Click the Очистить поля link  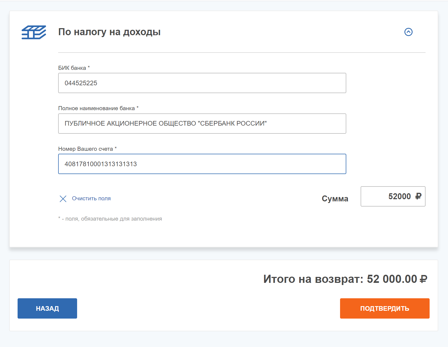(x=91, y=198)
